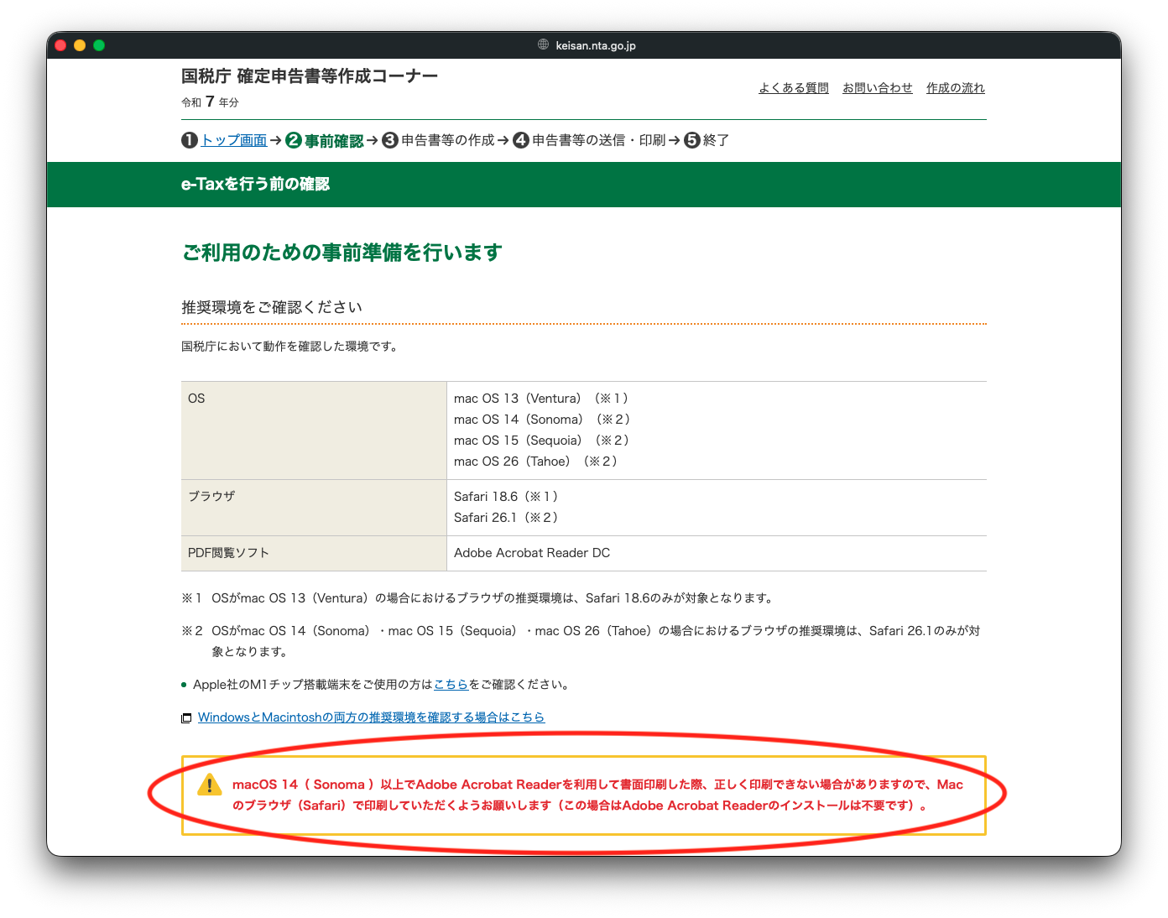The width and height of the screenshot is (1168, 918).
Task: Click the circled number 3 step icon
Action: (x=390, y=140)
